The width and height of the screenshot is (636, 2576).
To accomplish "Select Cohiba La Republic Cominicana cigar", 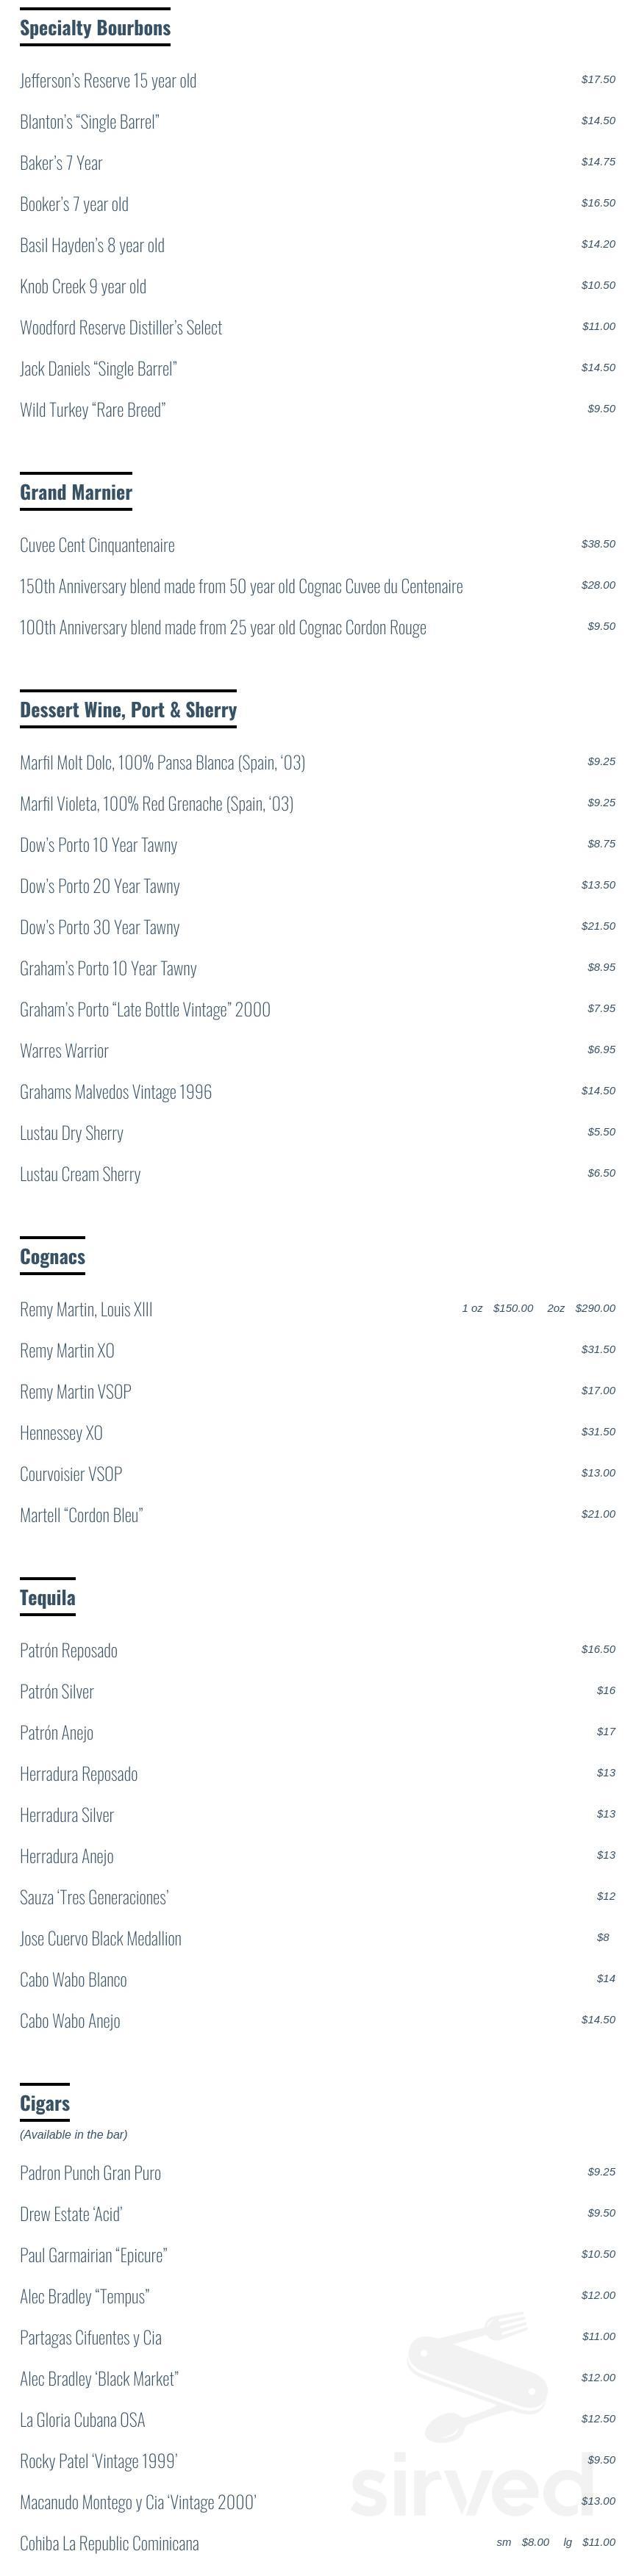I will pos(109,2544).
